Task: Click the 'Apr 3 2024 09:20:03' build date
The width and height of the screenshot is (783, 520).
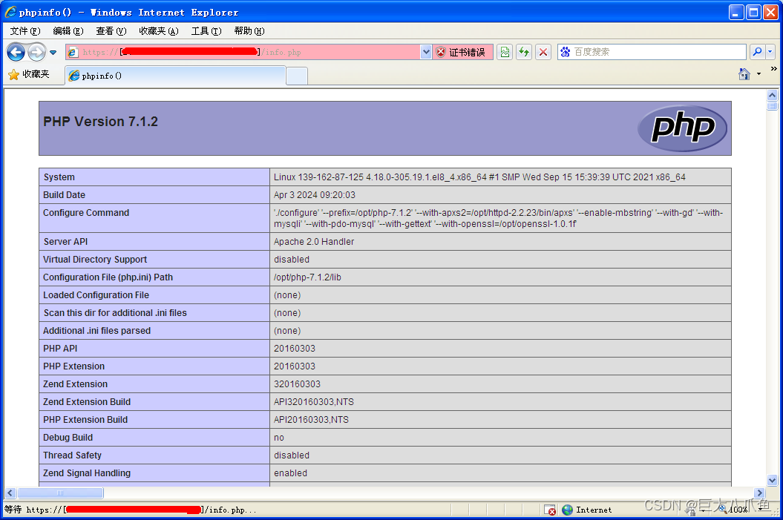Action: tap(315, 195)
